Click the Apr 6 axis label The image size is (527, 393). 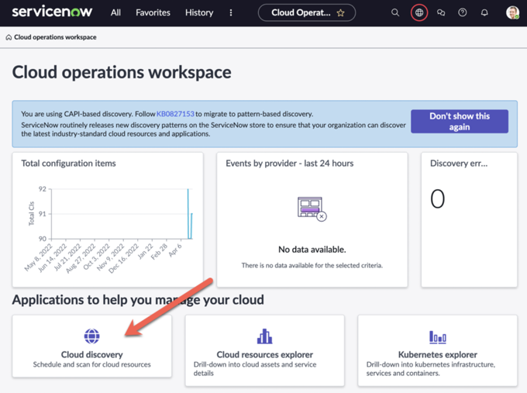175,250
